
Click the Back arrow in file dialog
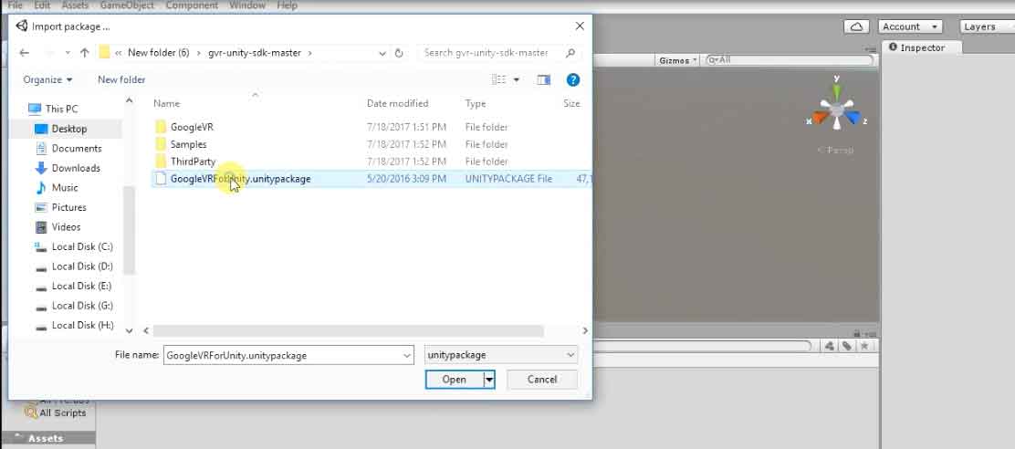pyautogui.click(x=24, y=53)
